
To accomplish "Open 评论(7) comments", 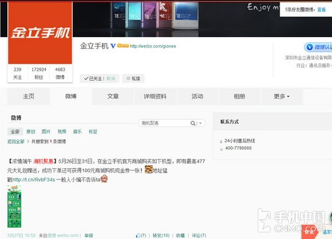I will (x=199, y=236).
